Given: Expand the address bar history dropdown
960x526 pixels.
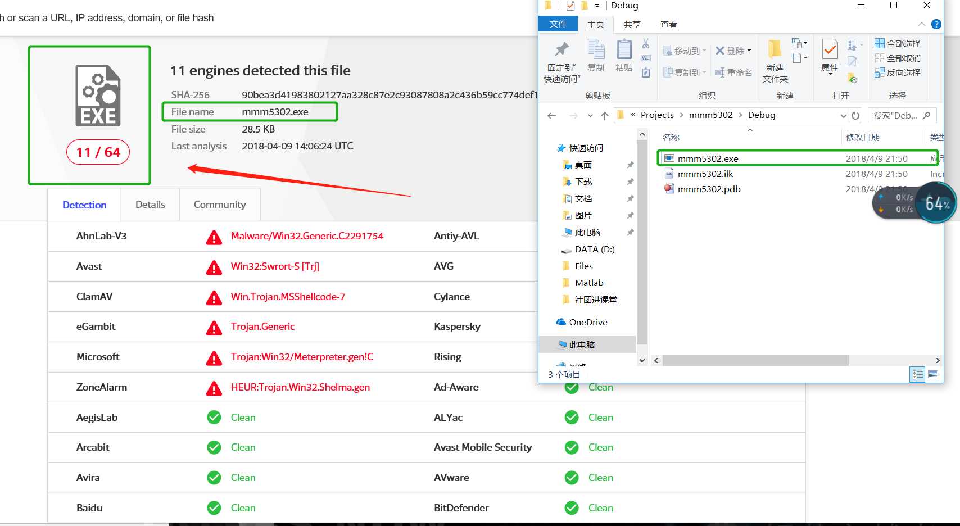Looking at the screenshot, I should pos(843,116).
